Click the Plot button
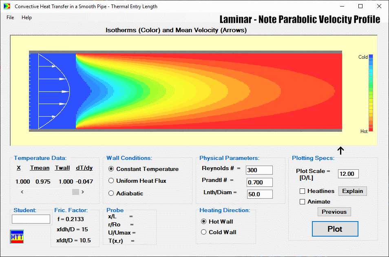This screenshot has height=257, width=389. click(x=335, y=229)
